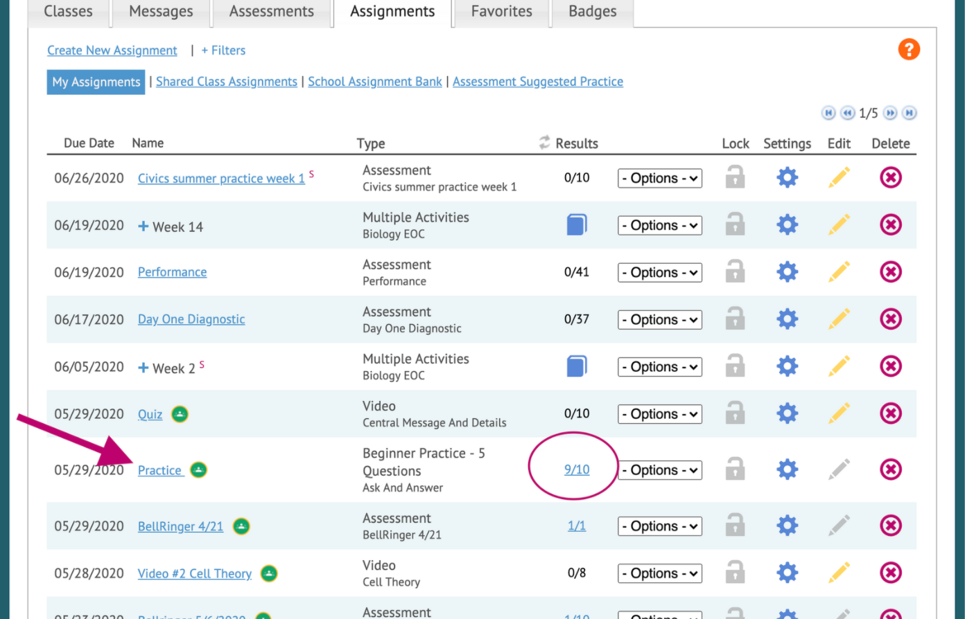The image size is (965, 619).
Task: Open Options dropdown for Practice
Action: pyautogui.click(x=660, y=470)
